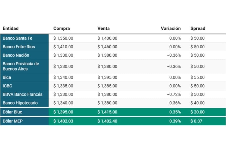Click the BBVA Banco Francés entity cell
226x150 pixels.
pyautogui.click(x=23, y=94)
